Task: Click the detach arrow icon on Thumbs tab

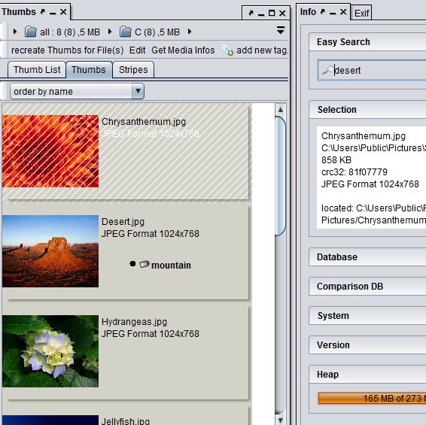Action: [x=43, y=12]
